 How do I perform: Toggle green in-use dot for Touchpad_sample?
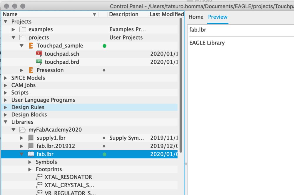coord(104,46)
